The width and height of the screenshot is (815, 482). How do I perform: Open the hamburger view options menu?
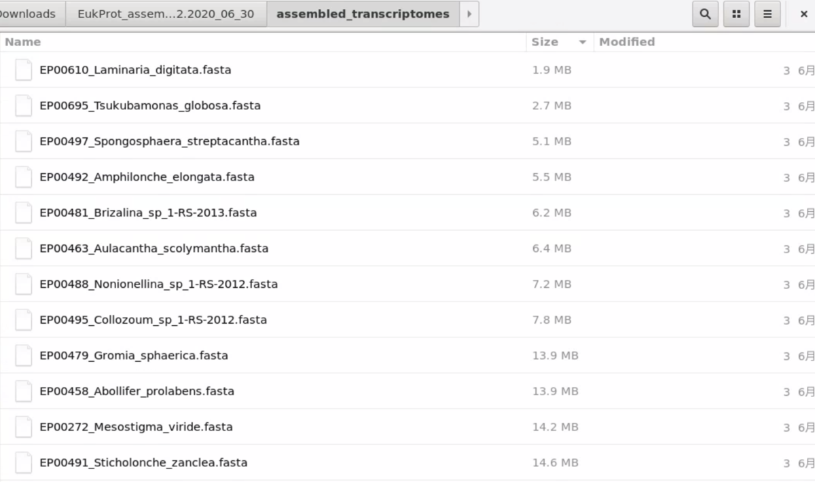[767, 14]
